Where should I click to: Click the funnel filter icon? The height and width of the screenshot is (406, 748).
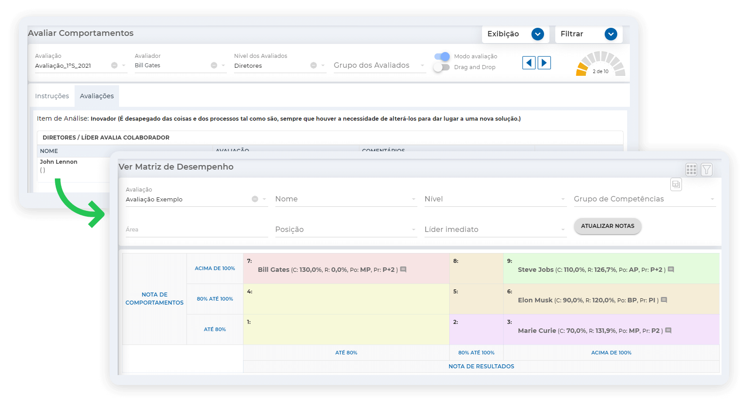(707, 170)
